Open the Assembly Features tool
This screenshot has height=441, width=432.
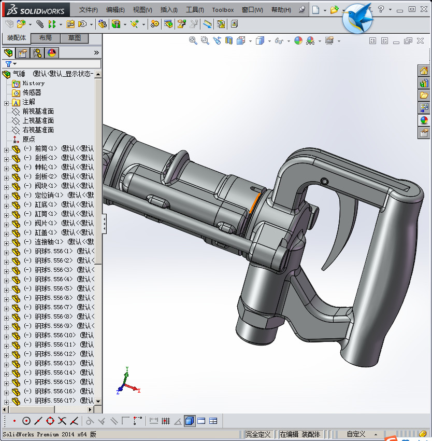[x=116, y=24]
